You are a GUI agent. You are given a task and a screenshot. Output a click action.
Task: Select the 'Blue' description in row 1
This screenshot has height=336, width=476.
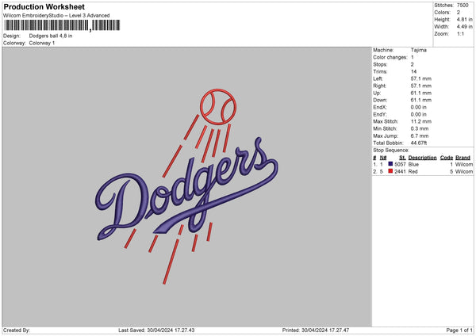(x=413, y=164)
